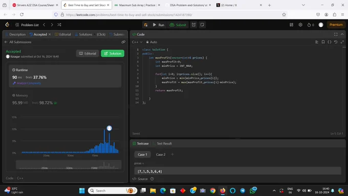Viewport: 348px width, 196px height.
Task: Click the taskbar Search box
Action: pyautogui.click(x=113, y=191)
